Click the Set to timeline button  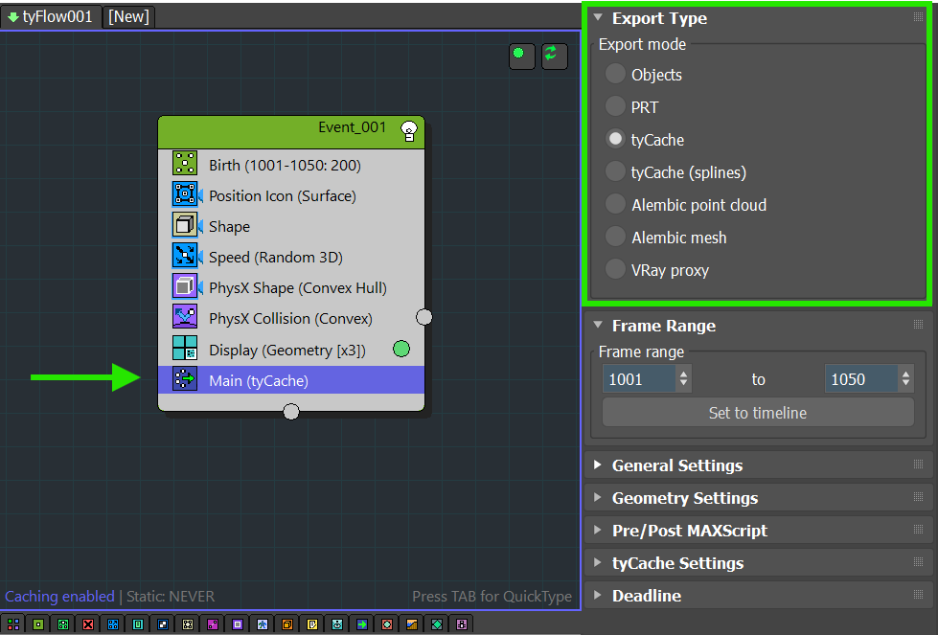coord(758,413)
